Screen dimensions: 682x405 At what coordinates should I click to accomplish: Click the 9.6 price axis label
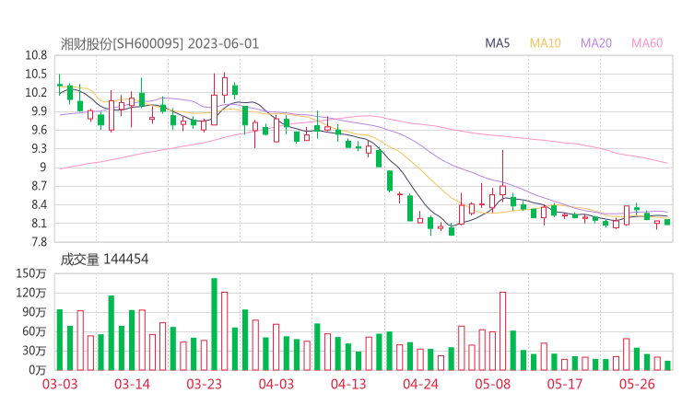[38, 130]
